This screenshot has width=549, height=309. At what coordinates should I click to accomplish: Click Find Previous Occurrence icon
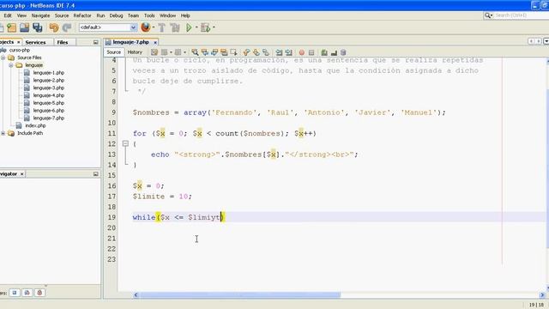[205, 52]
